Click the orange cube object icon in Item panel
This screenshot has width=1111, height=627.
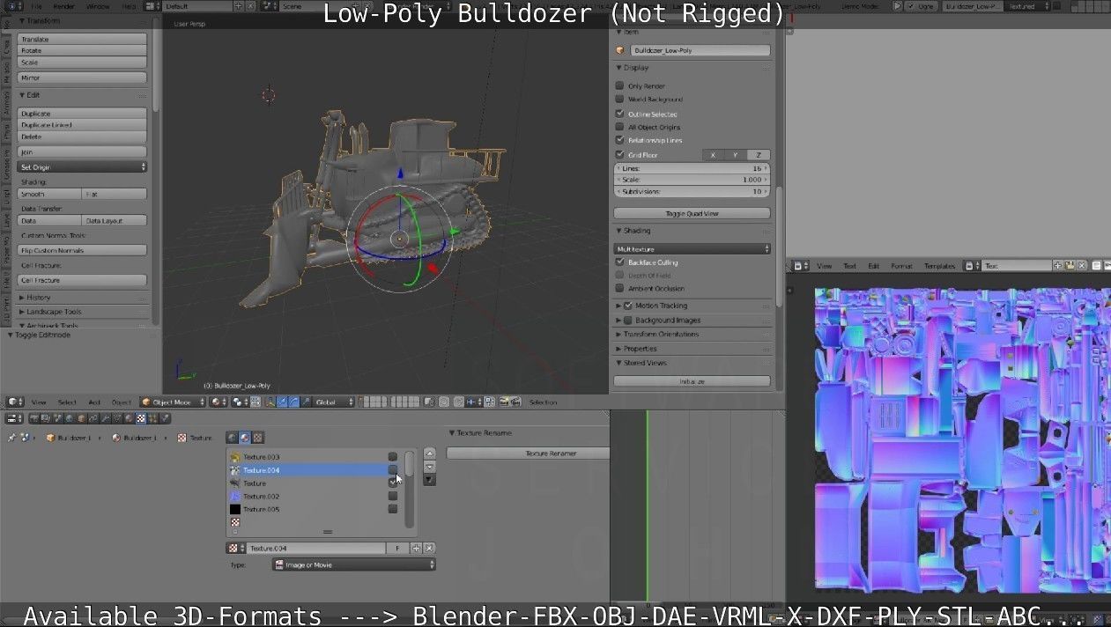[620, 50]
